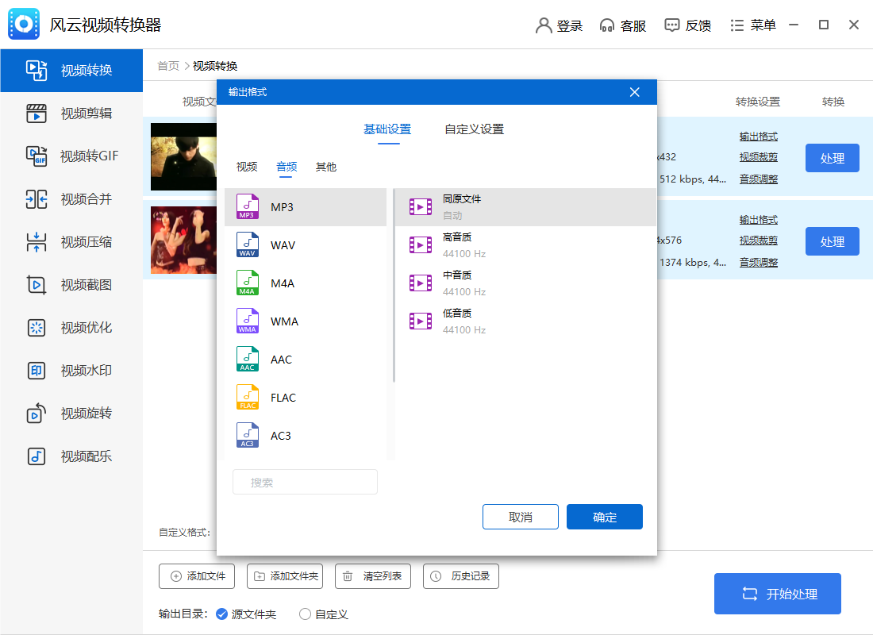Open the 其他 format category
This screenshot has height=635, width=873.
(325, 167)
